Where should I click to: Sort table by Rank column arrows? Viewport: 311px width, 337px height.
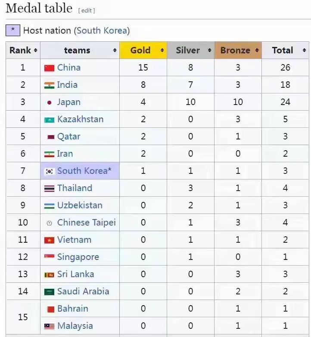[x=35, y=50]
